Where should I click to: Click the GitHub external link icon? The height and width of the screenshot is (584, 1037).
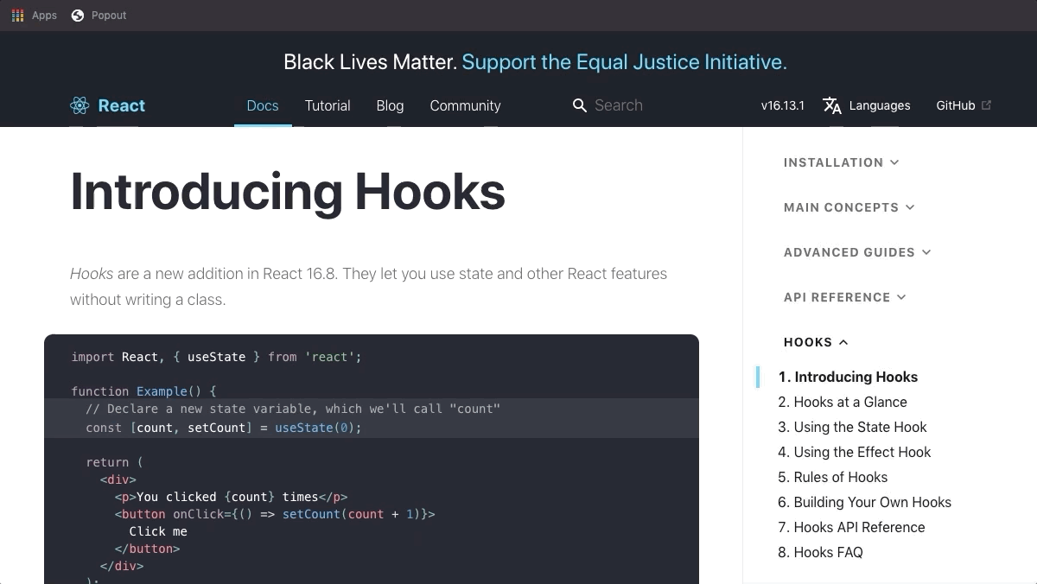tap(987, 105)
